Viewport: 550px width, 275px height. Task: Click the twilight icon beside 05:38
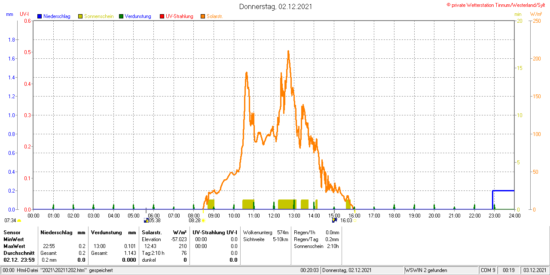(x=146, y=220)
